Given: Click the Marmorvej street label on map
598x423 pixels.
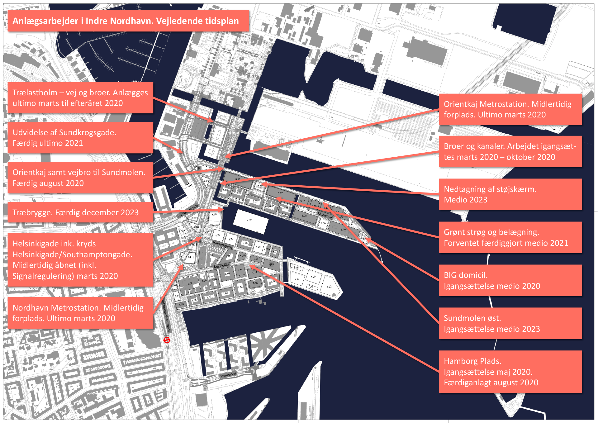Looking at the screenshot, I should point(228,375).
